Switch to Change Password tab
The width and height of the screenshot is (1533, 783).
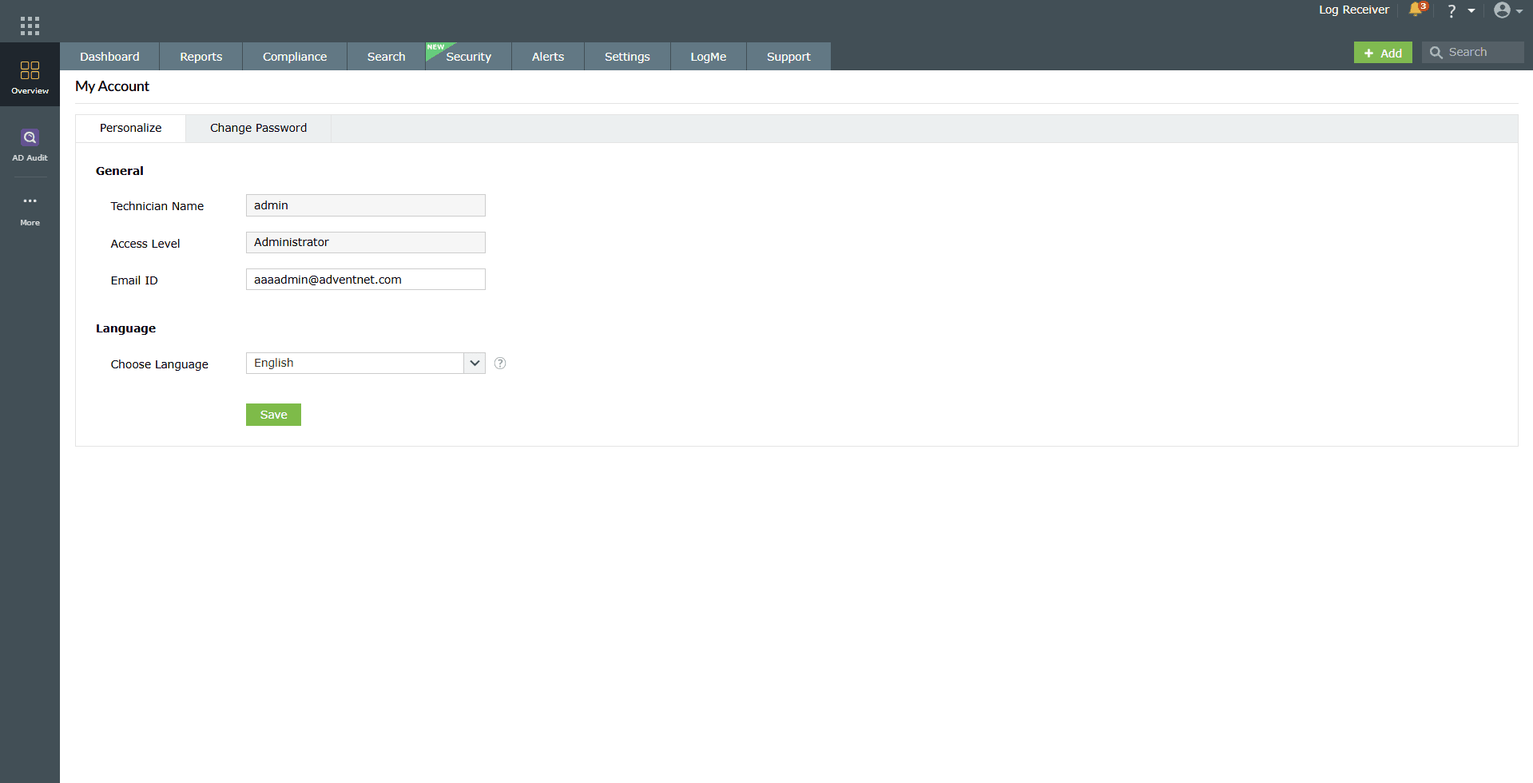tap(258, 128)
